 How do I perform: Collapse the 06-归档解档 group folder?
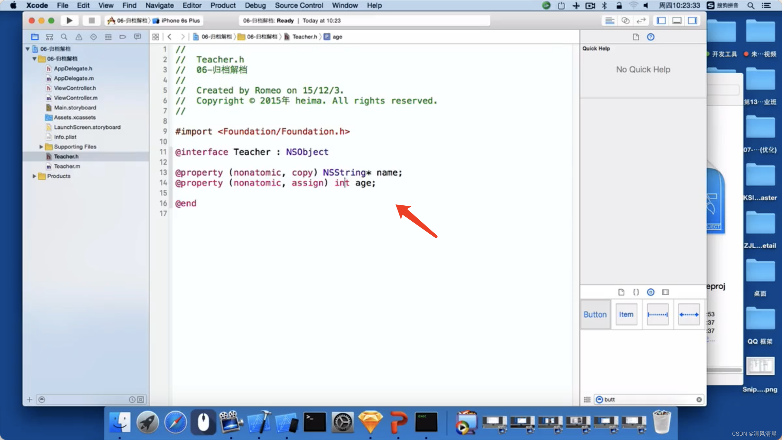[x=34, y=59]
